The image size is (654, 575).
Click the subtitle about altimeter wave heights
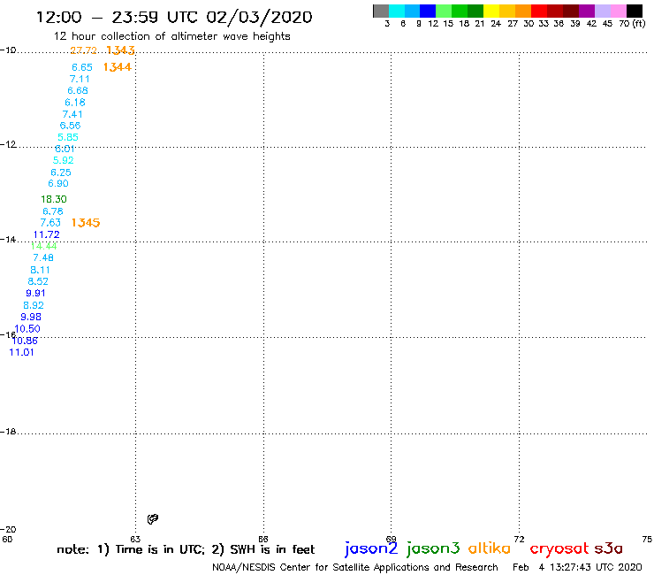click(x=171, y=36)
